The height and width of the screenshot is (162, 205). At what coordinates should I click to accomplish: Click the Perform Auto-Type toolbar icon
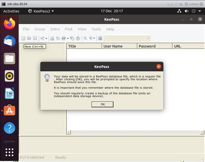tap(78, 38)
